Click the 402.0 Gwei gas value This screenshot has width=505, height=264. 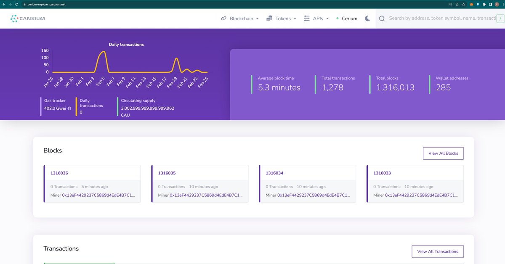(55, 108)
